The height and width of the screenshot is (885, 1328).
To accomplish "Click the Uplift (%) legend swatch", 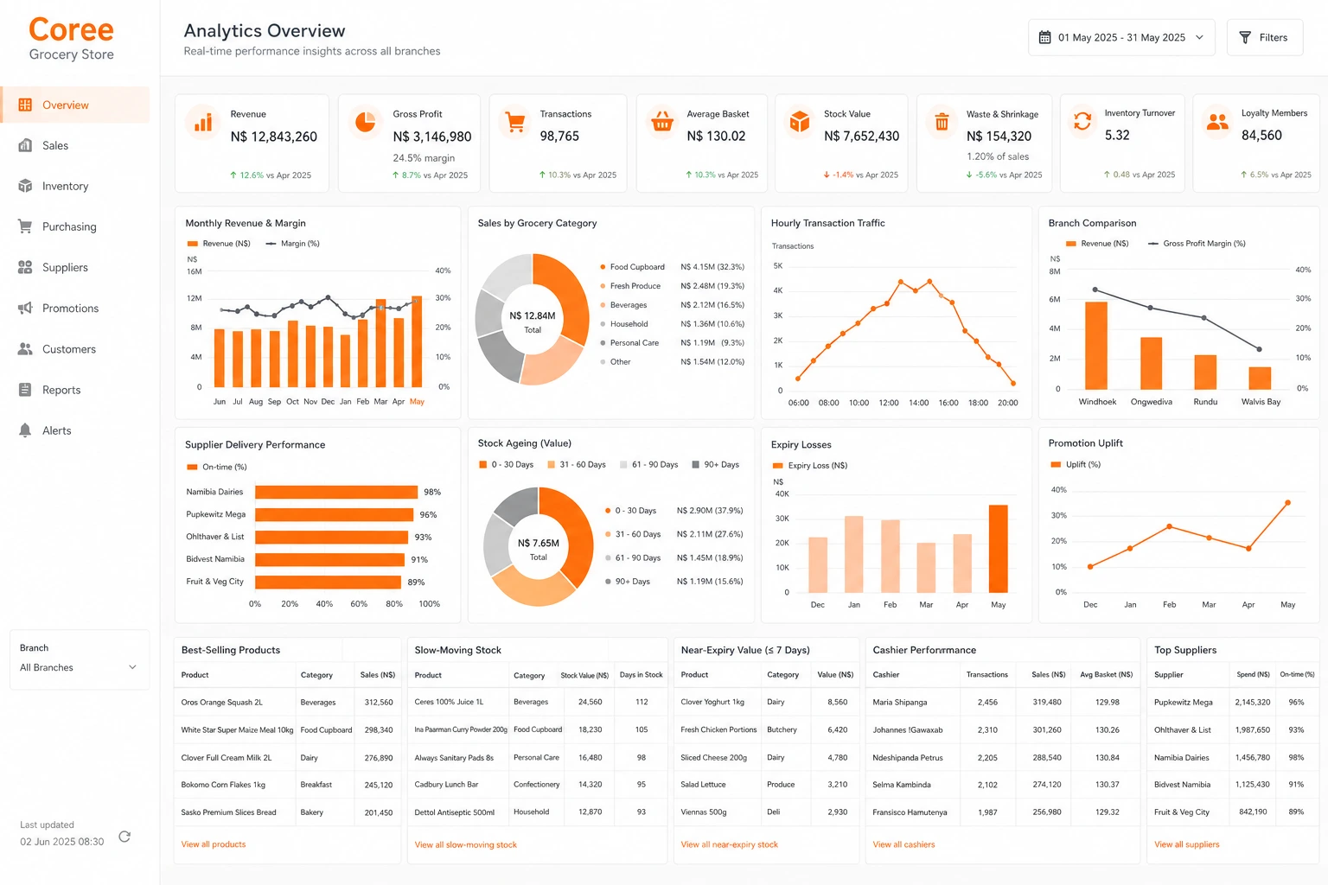I will tap(1055, 464).
